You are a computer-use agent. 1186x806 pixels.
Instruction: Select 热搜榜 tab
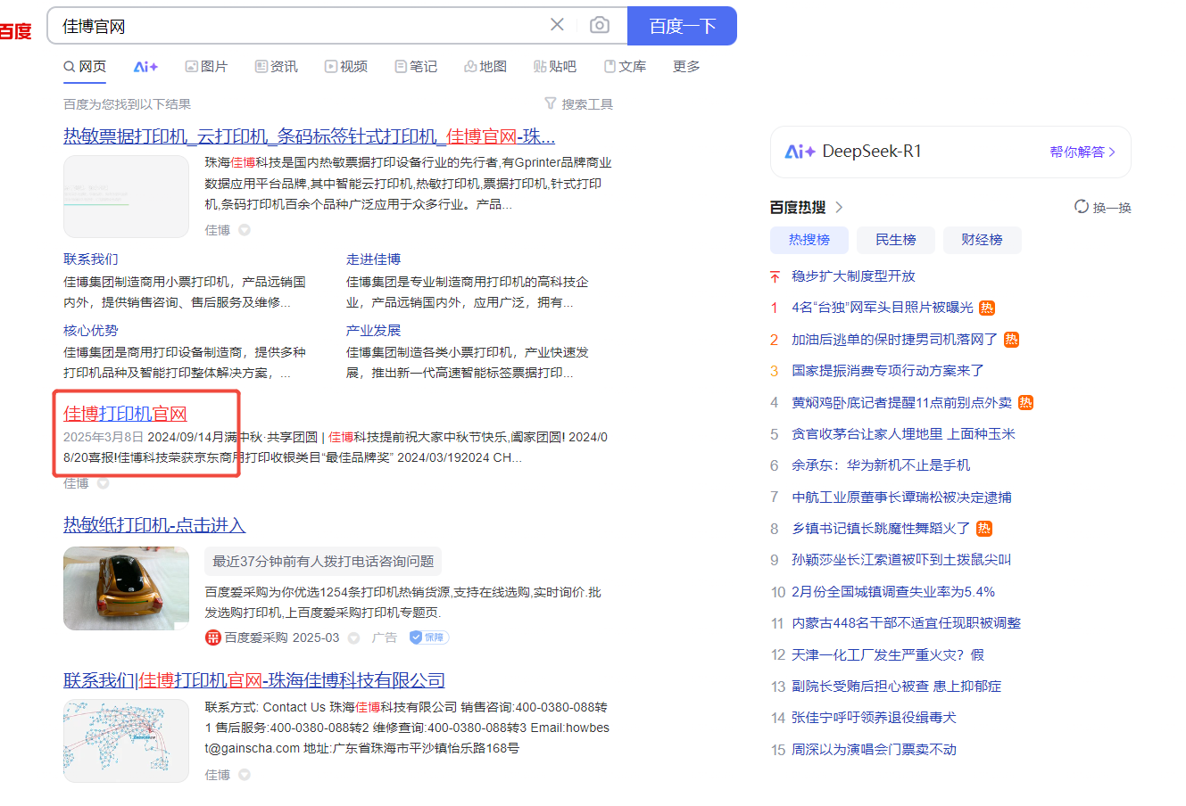click(809, 239)
